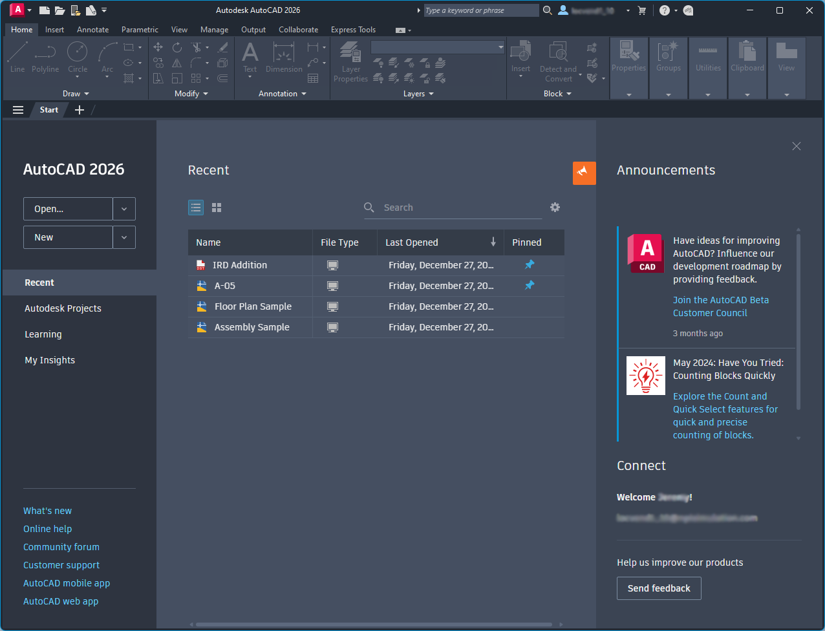Click the Recent files Search field
This screenshot has height=631, width=825.
click(453, 208)
